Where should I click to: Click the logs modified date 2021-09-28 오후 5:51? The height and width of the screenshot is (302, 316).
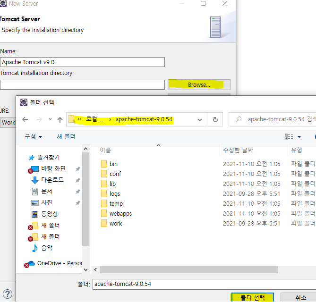(251, 193)
